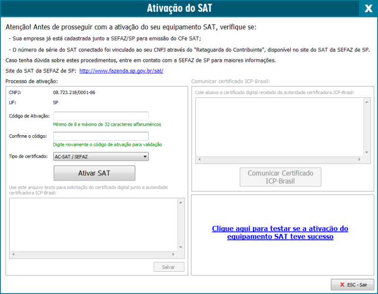Open the SEFAZ SP SAT website link
Screen dimensions: 378x294
(121, 71)
